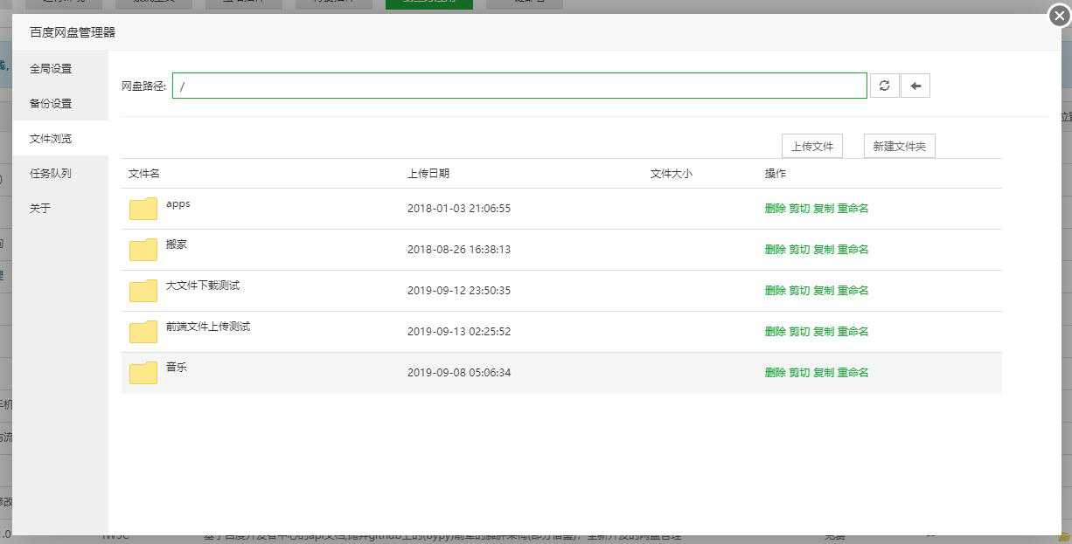Cut the 音乐 folder
1072x544 pixels.
point(799,373)
